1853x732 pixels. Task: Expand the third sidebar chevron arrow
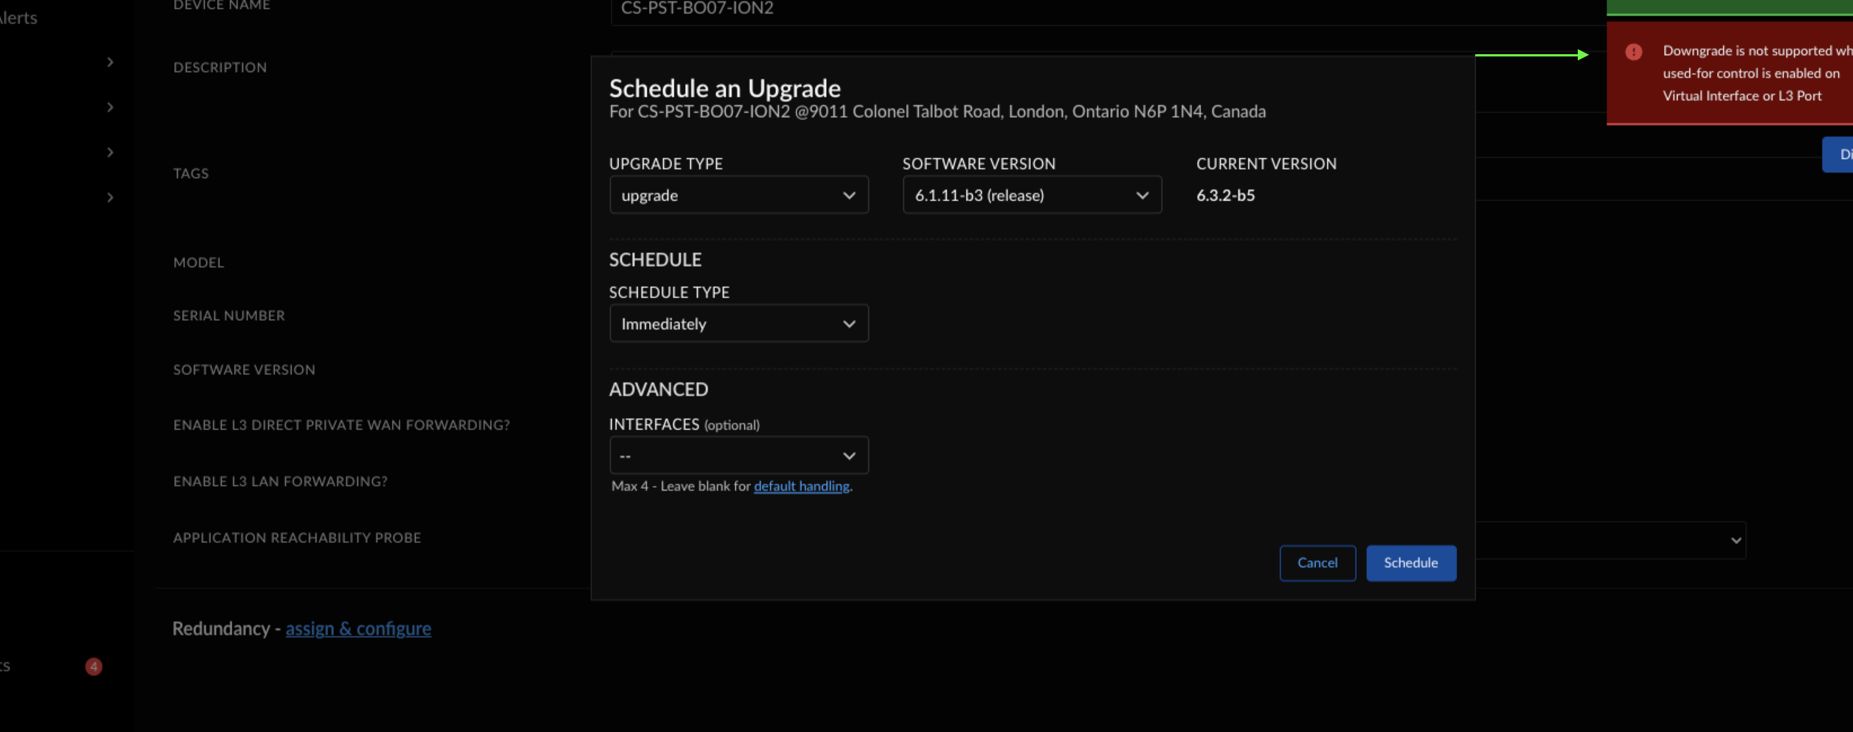click(110, 152)
